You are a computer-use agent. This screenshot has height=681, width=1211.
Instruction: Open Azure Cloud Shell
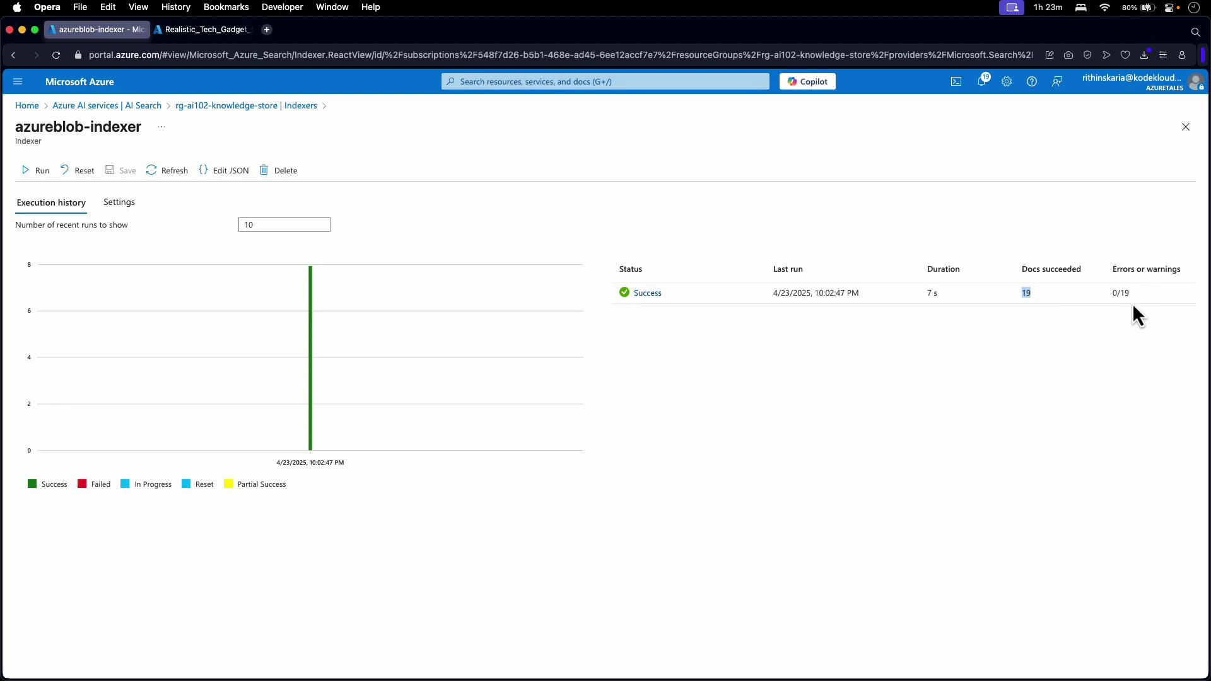(956, 81)
